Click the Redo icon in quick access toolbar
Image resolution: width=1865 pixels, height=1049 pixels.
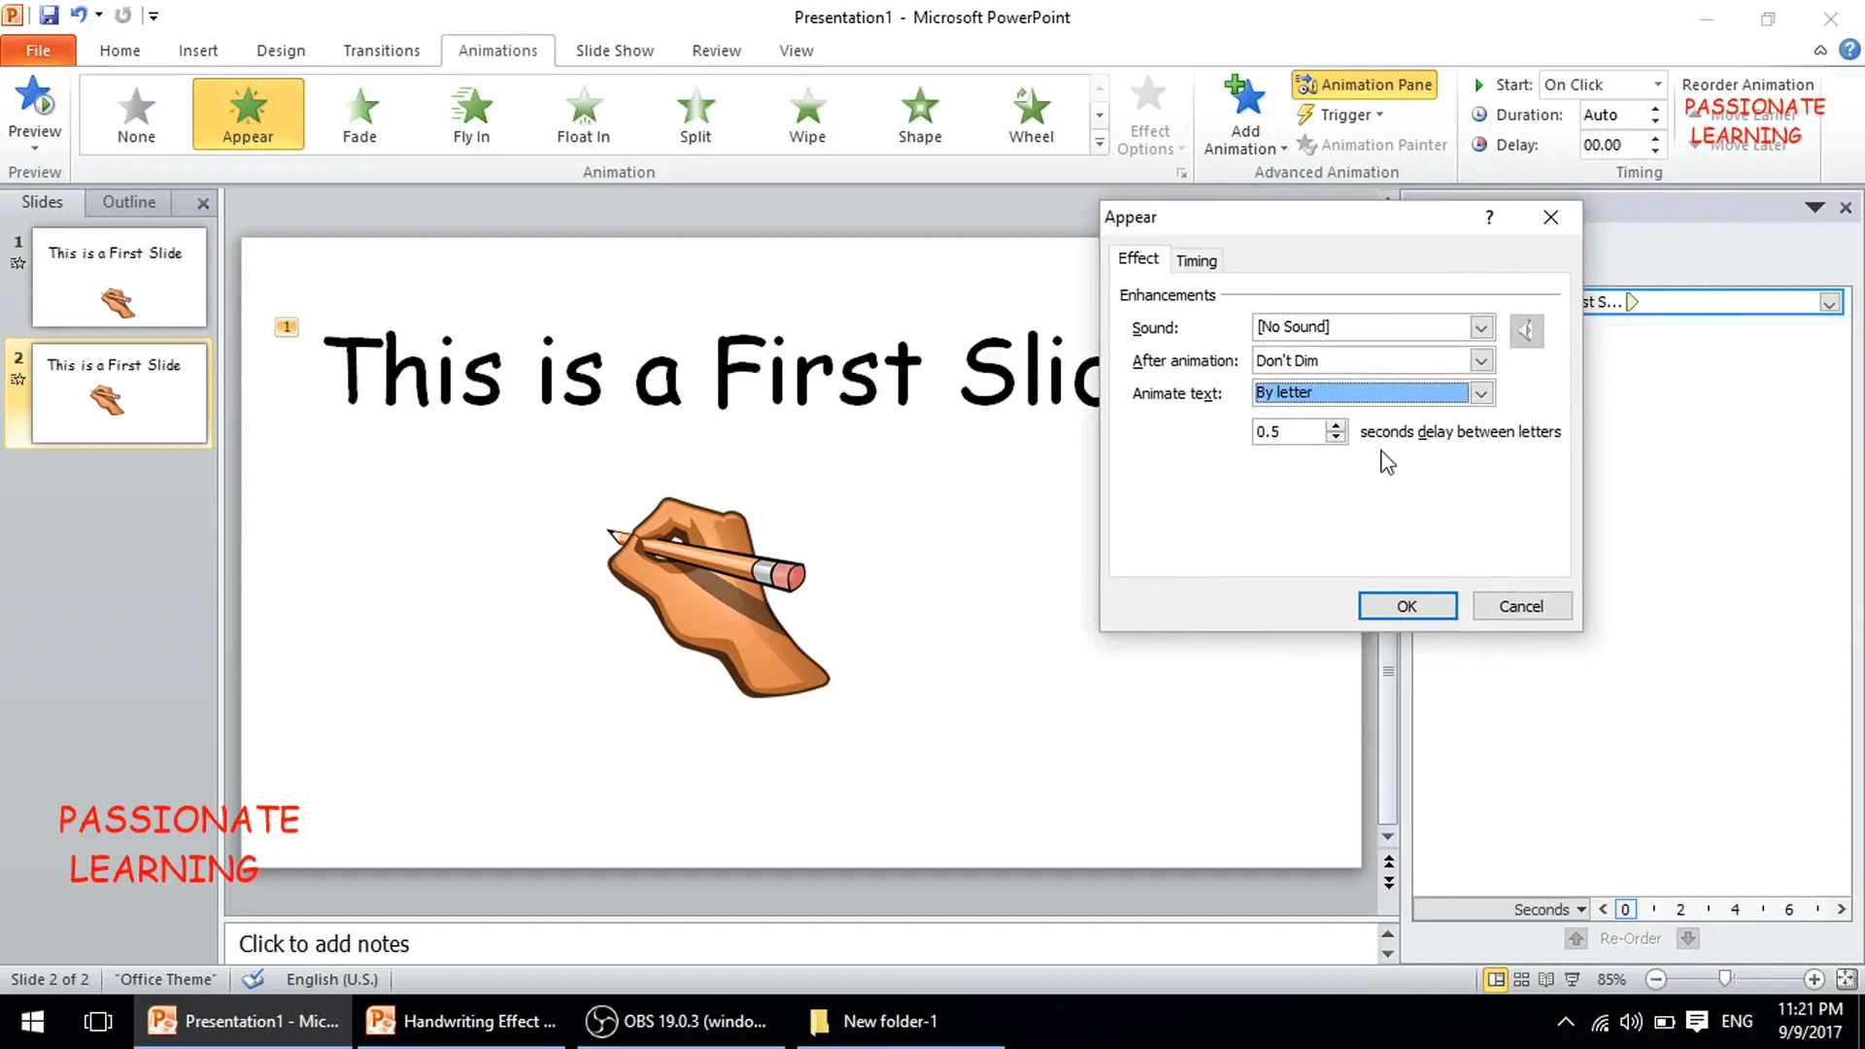(x=122, y=16)
